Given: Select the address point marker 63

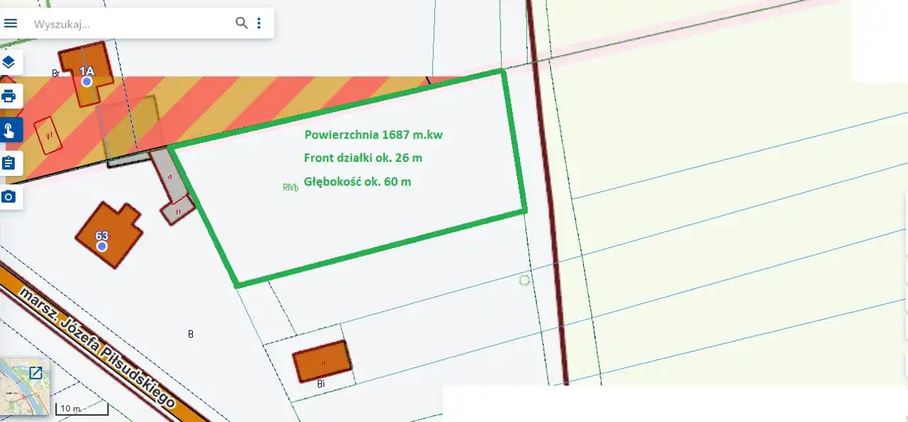Looking at the screenshot, I should (x=102, y=245).
